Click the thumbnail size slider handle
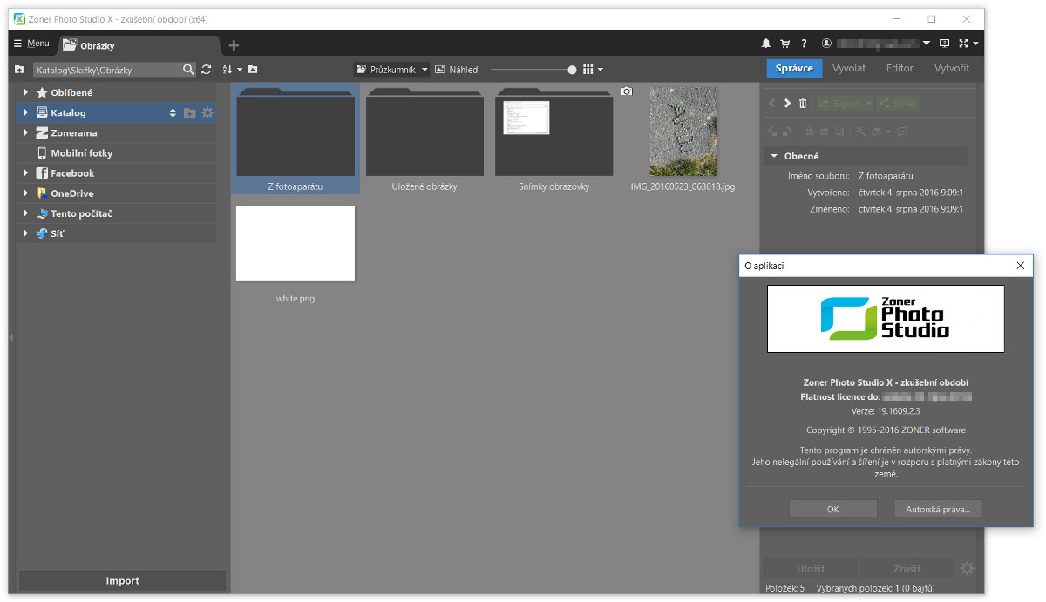Viewport: 1046px width, 602px height. [x=572, y=70]
